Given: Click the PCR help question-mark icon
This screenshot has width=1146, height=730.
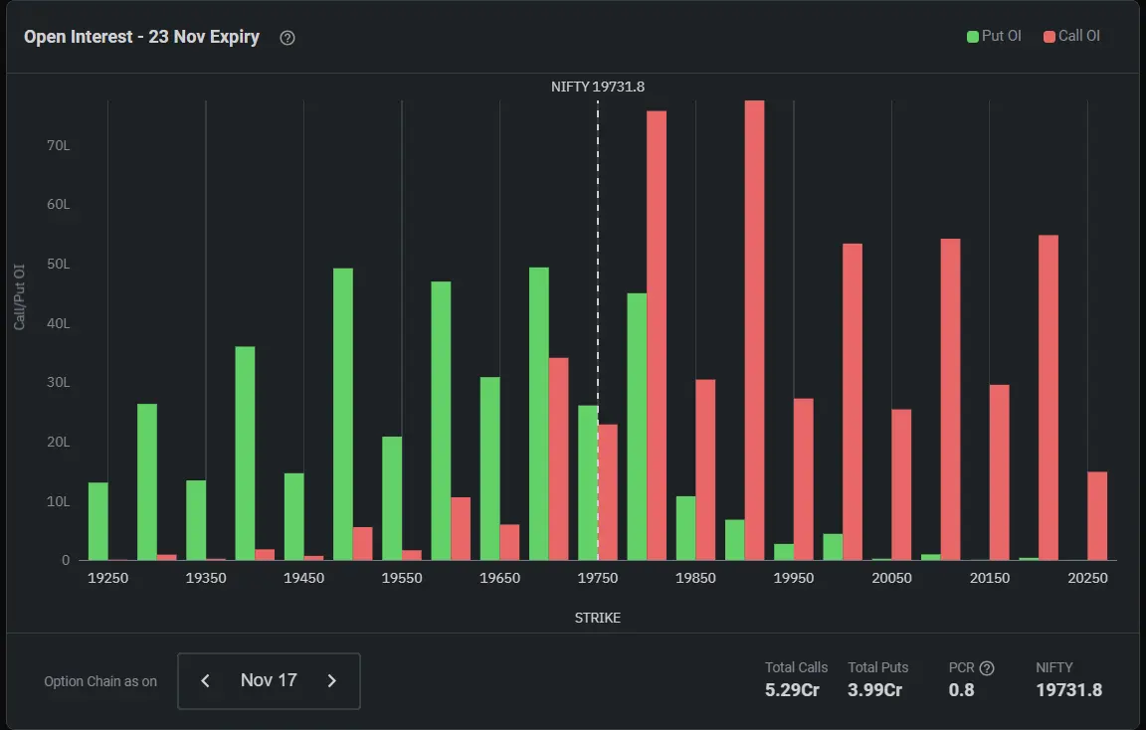Looking at the screenshot, I should coord(987,668).
